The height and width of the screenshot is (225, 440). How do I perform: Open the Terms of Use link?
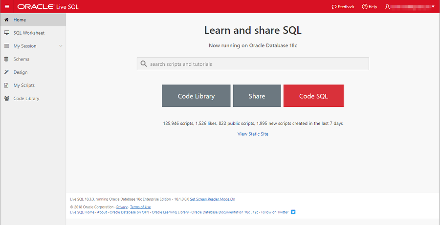coord(140,207)
